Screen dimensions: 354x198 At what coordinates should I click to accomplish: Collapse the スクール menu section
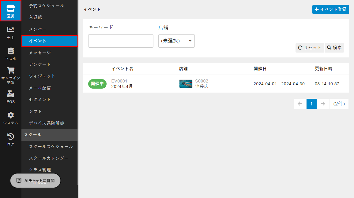50,135
